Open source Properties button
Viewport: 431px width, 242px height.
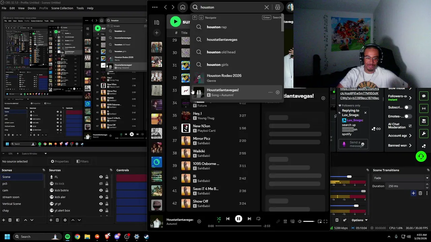coord(60,161)
